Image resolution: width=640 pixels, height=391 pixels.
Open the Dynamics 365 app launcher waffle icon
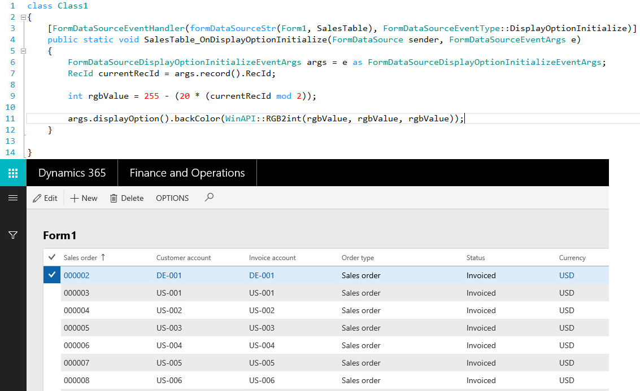(13, 173)
